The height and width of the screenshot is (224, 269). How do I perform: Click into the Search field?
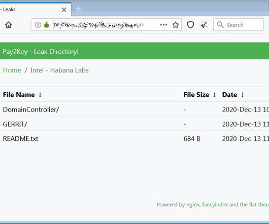click(239, 25)
